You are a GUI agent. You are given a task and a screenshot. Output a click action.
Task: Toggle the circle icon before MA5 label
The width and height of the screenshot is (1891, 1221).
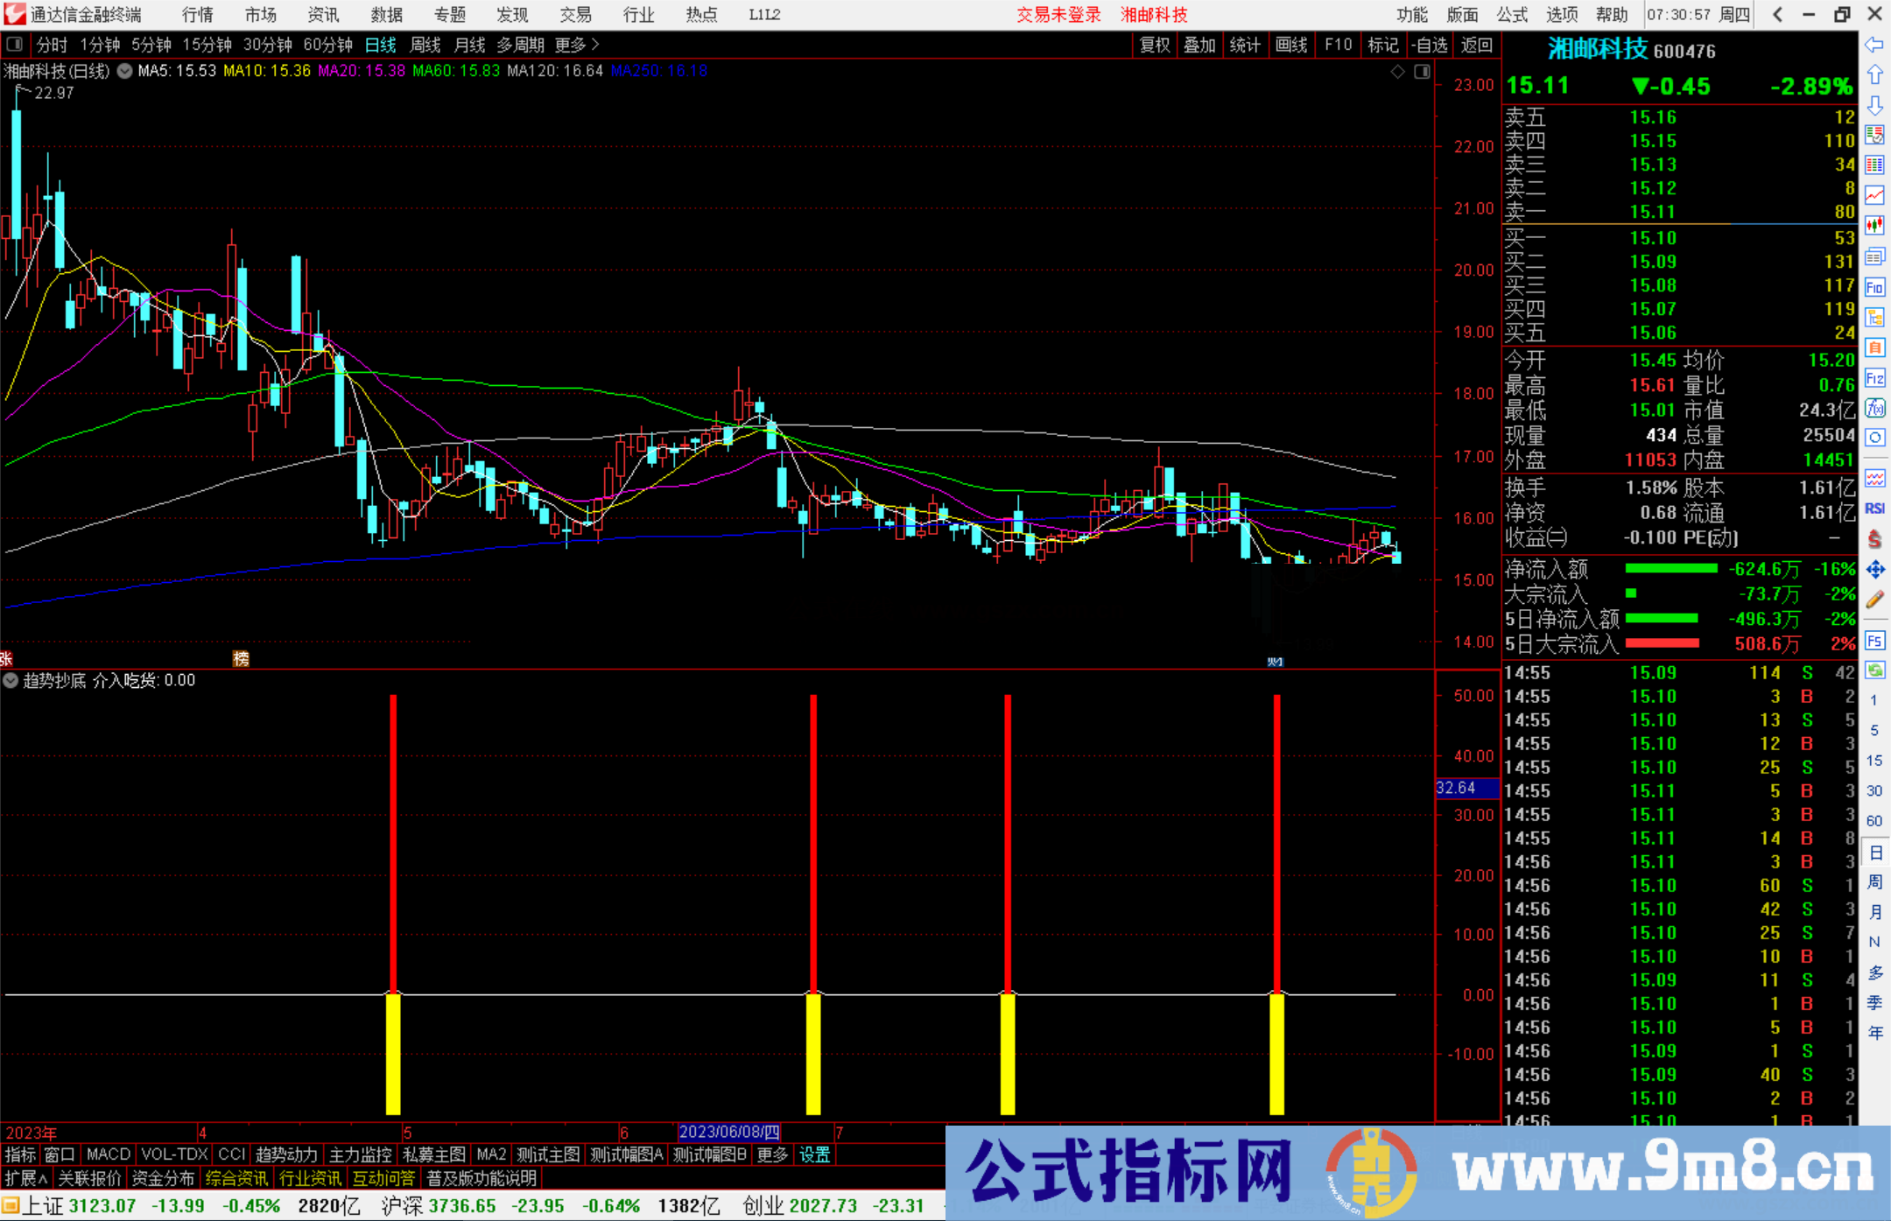[x=124, y=72]
